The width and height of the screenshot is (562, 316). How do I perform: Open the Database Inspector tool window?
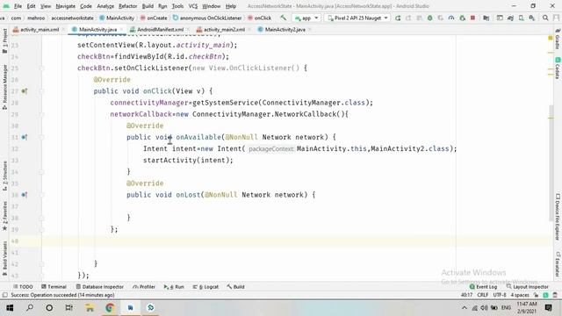[x=99, y=287]
